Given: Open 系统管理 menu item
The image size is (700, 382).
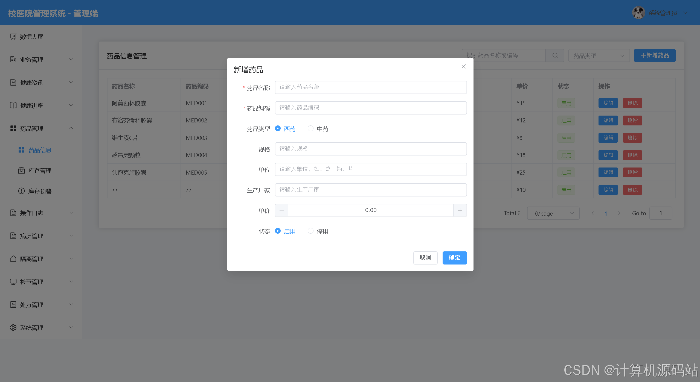Looking at the screenshot, I should [41, 327].
